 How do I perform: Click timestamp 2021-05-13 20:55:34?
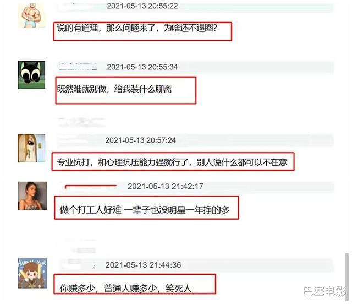click(142, 67)
